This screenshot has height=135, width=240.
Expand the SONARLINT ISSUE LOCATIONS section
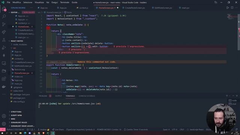(x=22, y=126)
